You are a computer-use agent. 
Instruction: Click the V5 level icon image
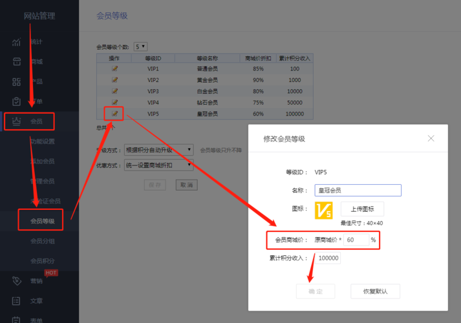(x=323, y=210)
